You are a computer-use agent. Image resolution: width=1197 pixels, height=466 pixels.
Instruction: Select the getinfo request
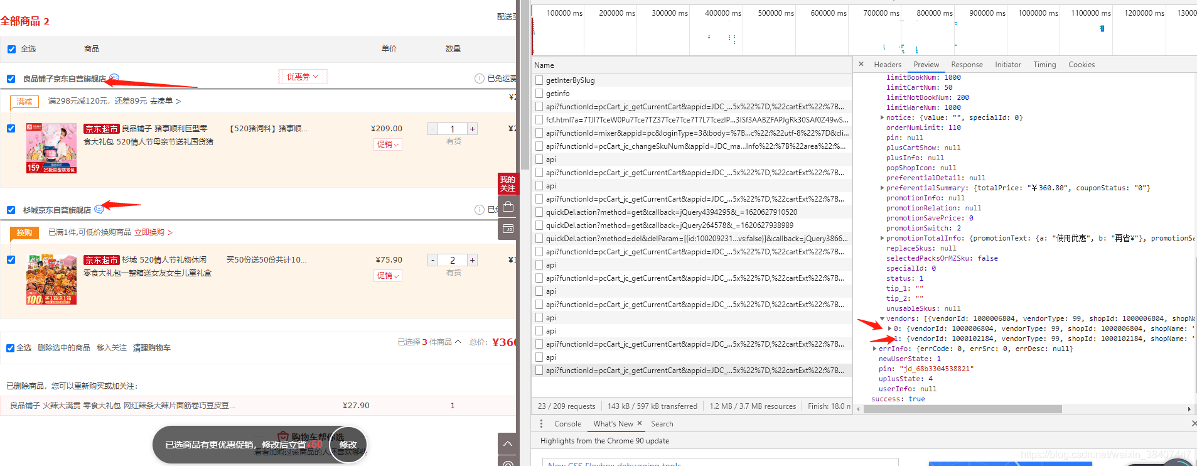pos(691,94)
